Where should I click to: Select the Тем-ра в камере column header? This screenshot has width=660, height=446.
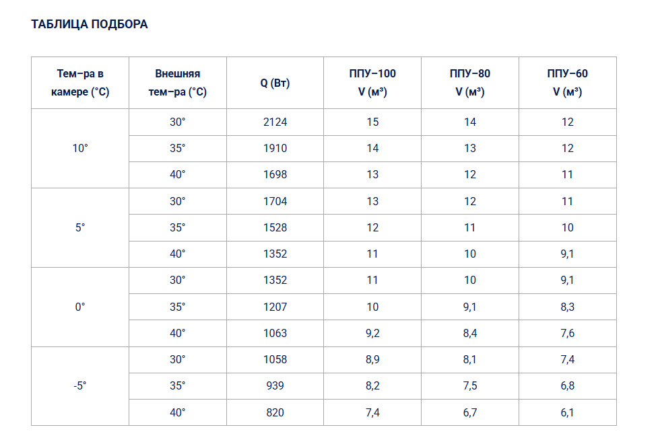coord(80,83)
